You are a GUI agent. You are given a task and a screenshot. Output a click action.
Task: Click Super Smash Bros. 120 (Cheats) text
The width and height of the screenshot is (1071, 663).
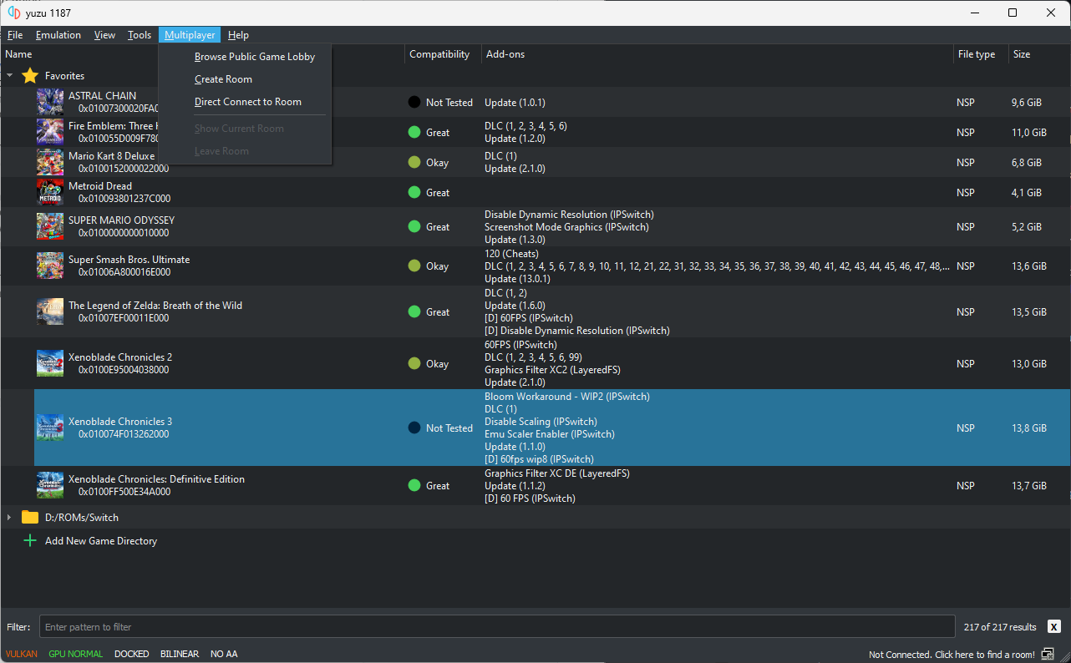coord(511,253)
